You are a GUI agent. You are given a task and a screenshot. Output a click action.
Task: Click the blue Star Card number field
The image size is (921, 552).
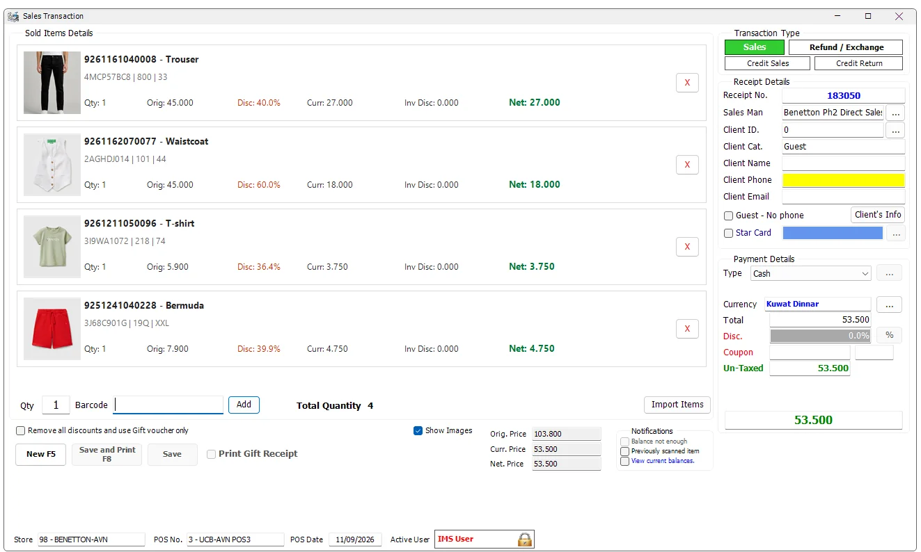[833, 233]
